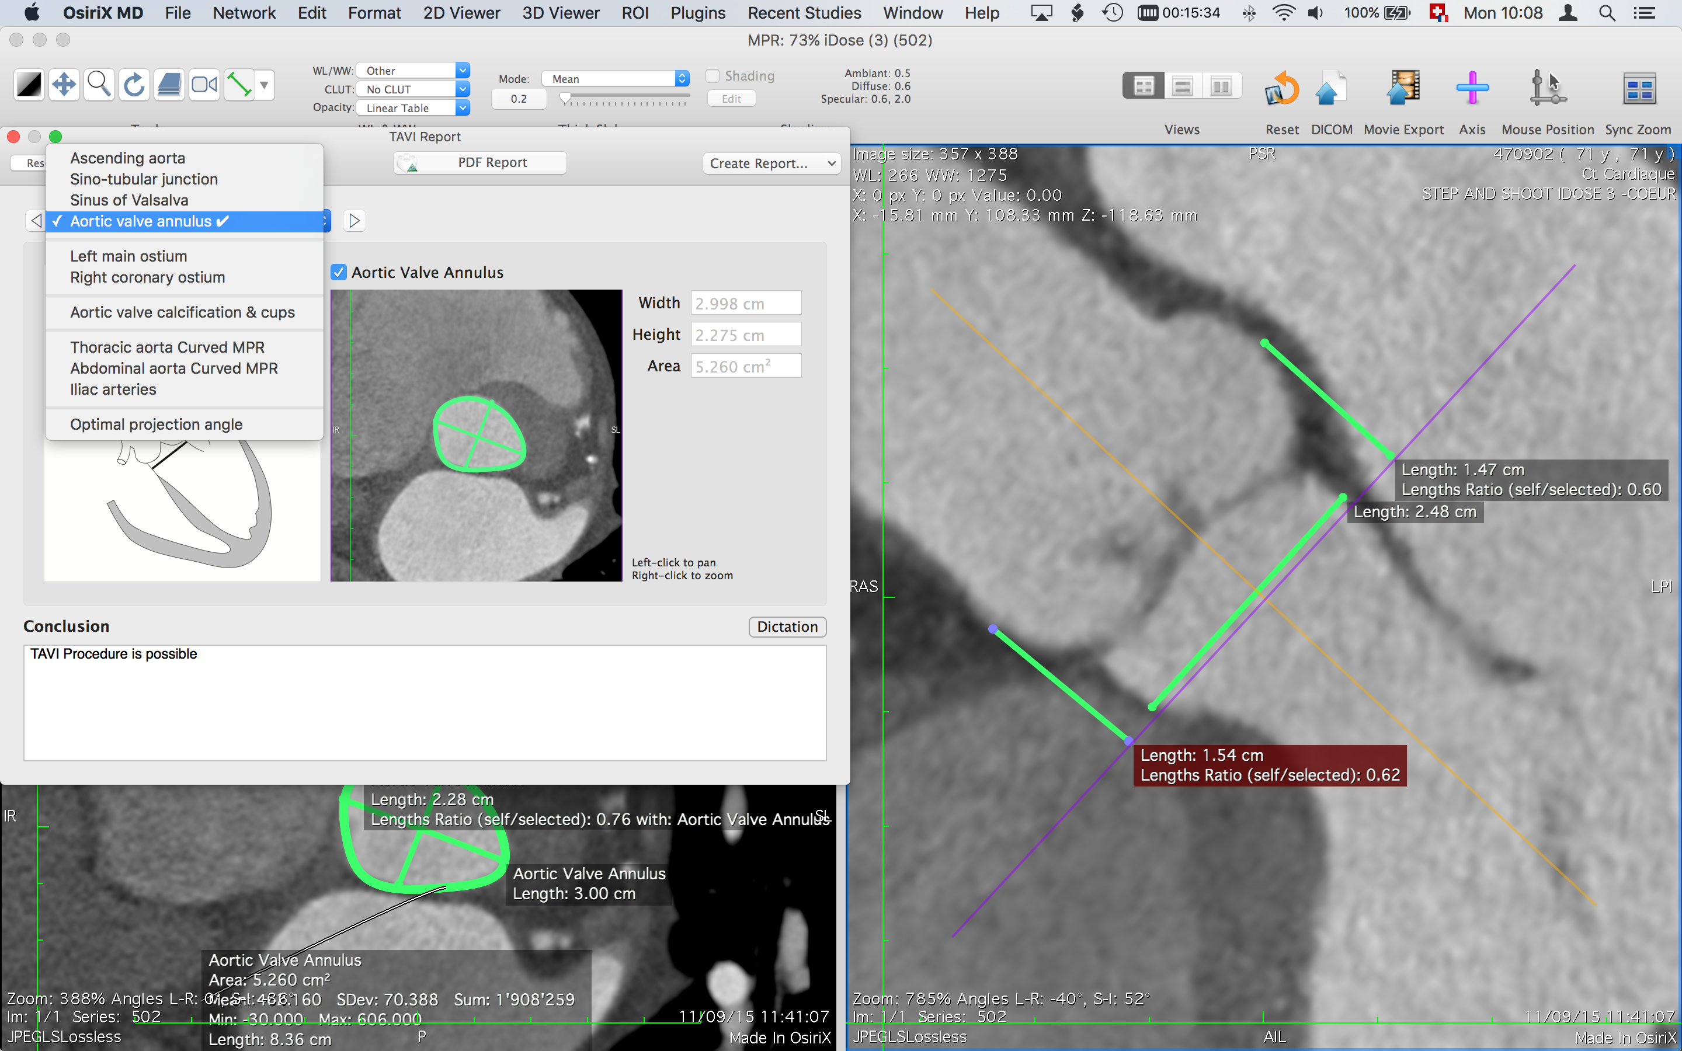Image resolution: width=1682 pixels, height=1051 pixels.
Task: Click the Area field 5.260 cm²
Action: [746, 366]
